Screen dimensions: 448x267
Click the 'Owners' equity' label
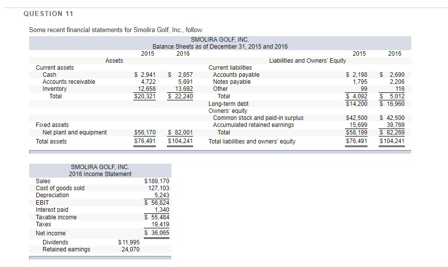click(228, 111)
